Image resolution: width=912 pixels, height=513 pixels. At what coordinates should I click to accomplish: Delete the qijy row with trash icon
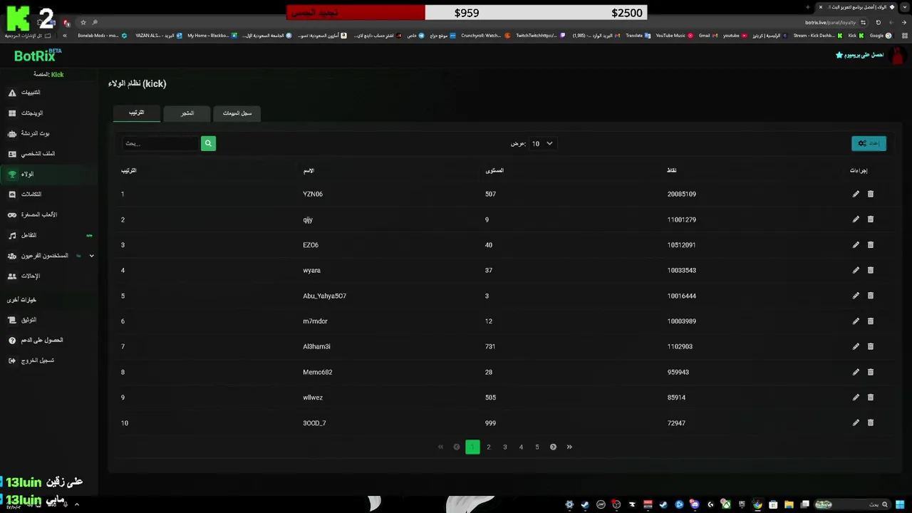click(871, 219)
